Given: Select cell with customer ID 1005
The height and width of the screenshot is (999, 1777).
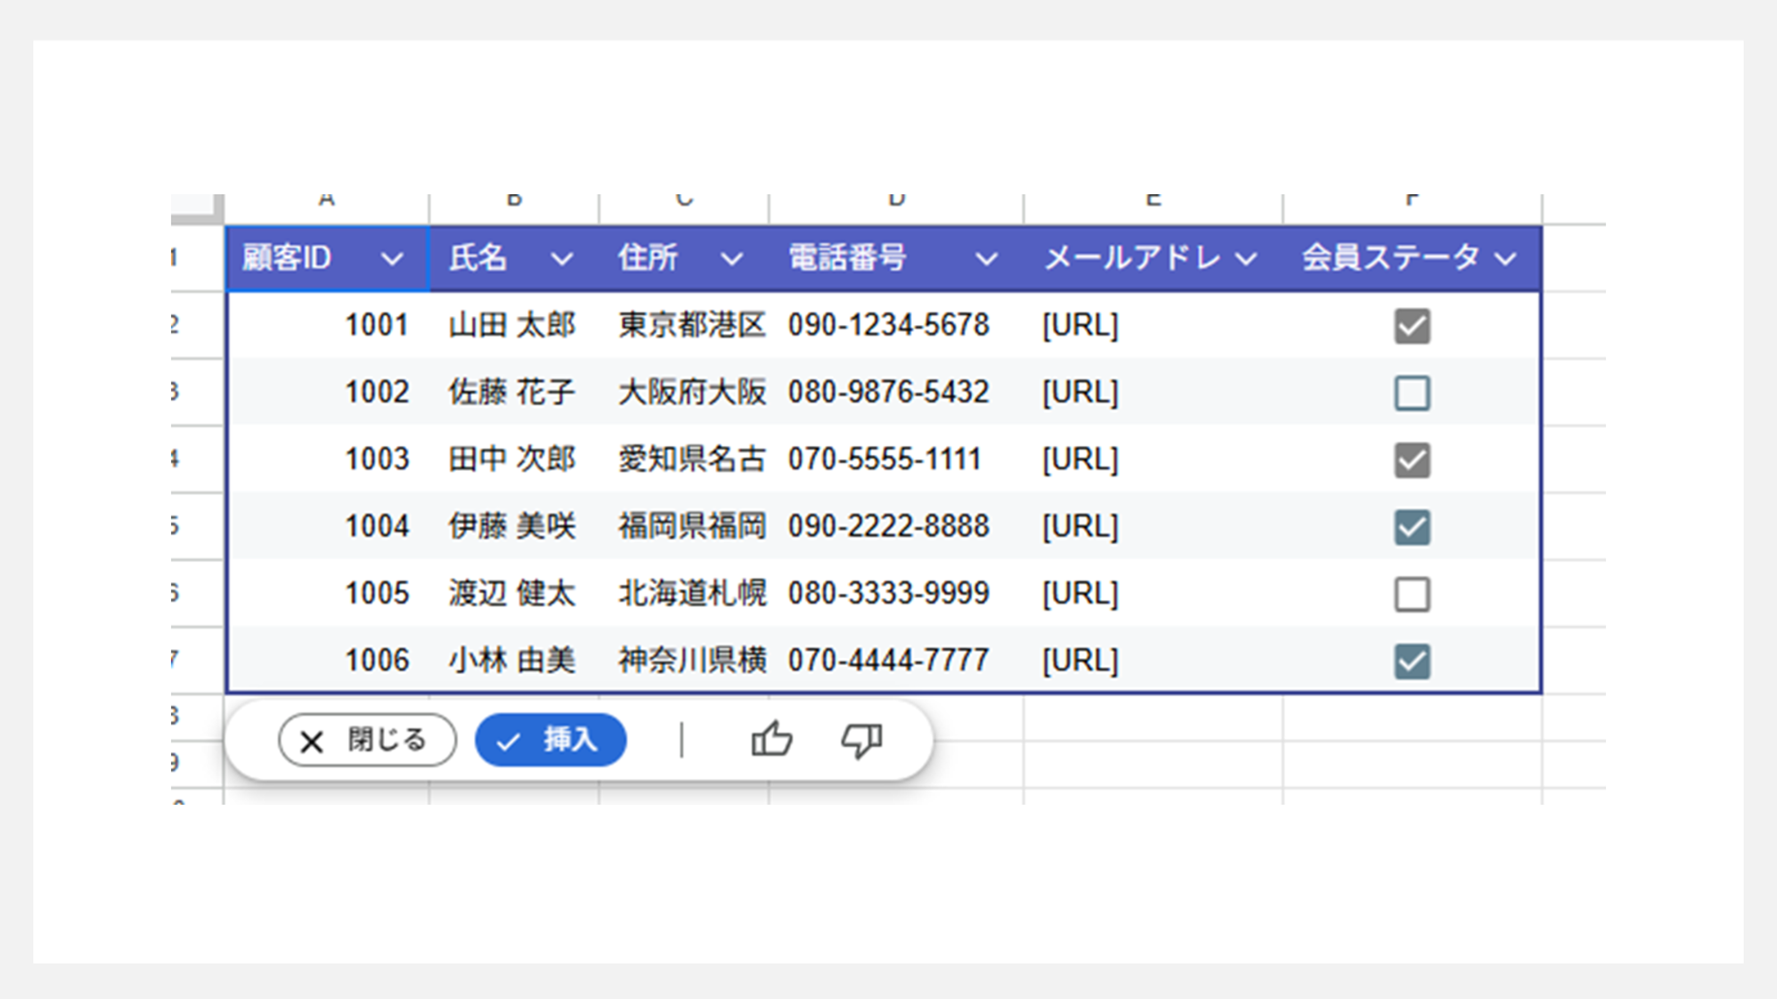Looking at the screenshot, I should (328, 593).
